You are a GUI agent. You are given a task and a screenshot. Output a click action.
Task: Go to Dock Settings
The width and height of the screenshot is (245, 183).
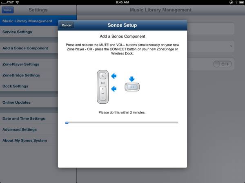tap(29, 86)
